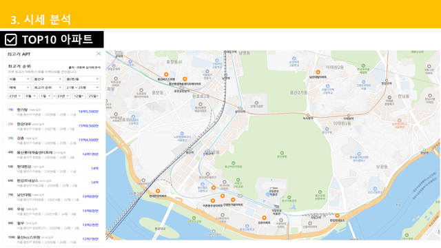
Task: Open the 매매 transaction type dropdown
Action: pyautogui.click(x=19, y=87)
